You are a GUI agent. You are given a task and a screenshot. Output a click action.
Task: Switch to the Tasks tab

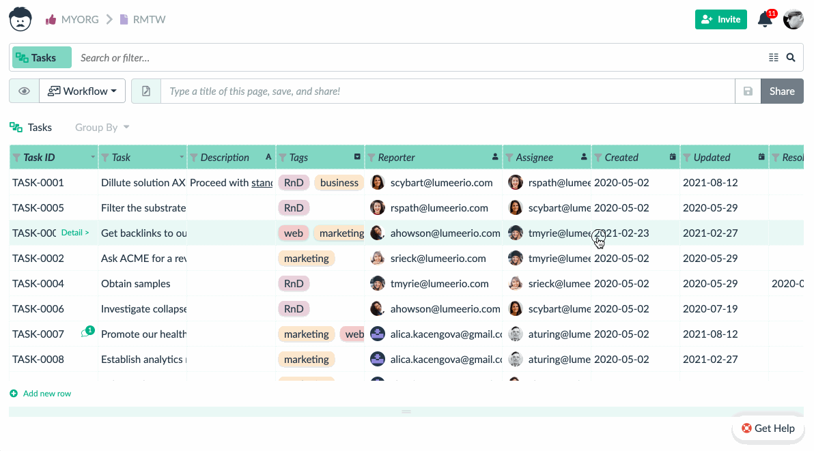point(41,57)
